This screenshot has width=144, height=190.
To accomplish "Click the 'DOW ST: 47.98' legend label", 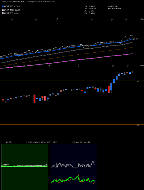I will (12, 7).
